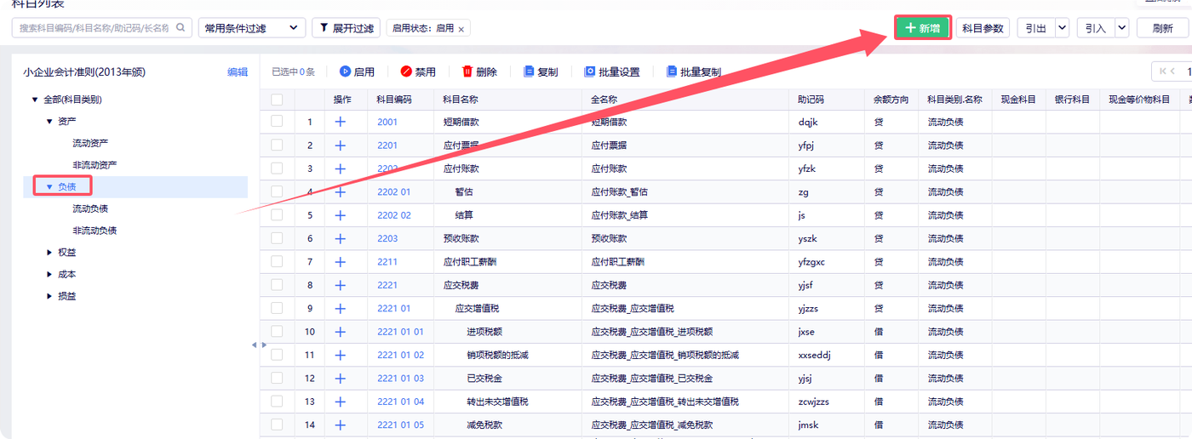Click the 批量复制 toolbar icon

point(672,72)
